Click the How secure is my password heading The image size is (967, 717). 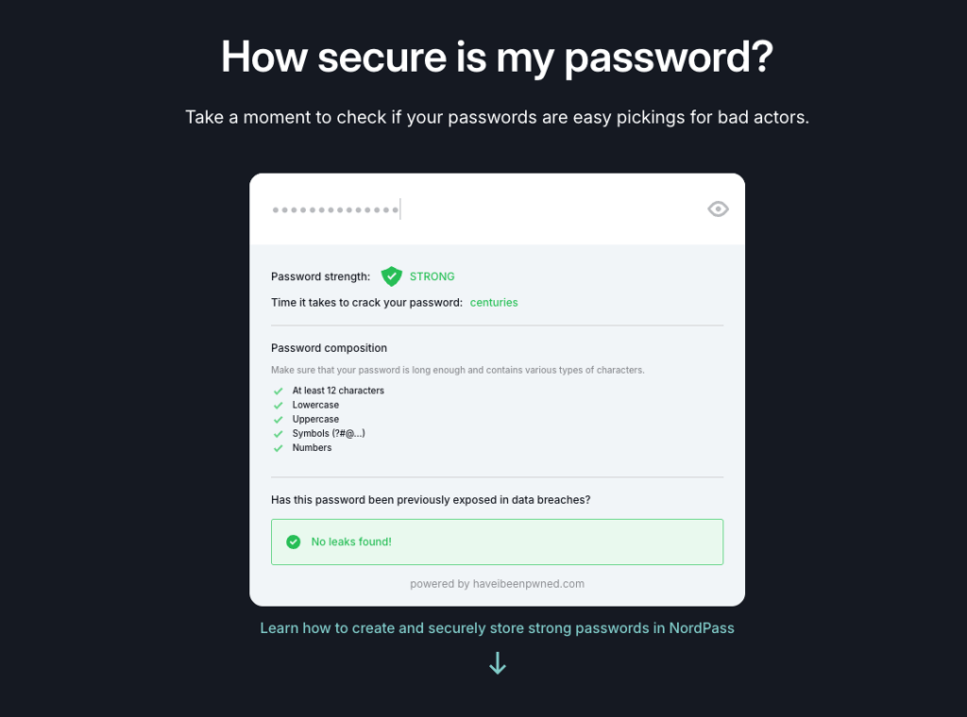pos(497,58)
